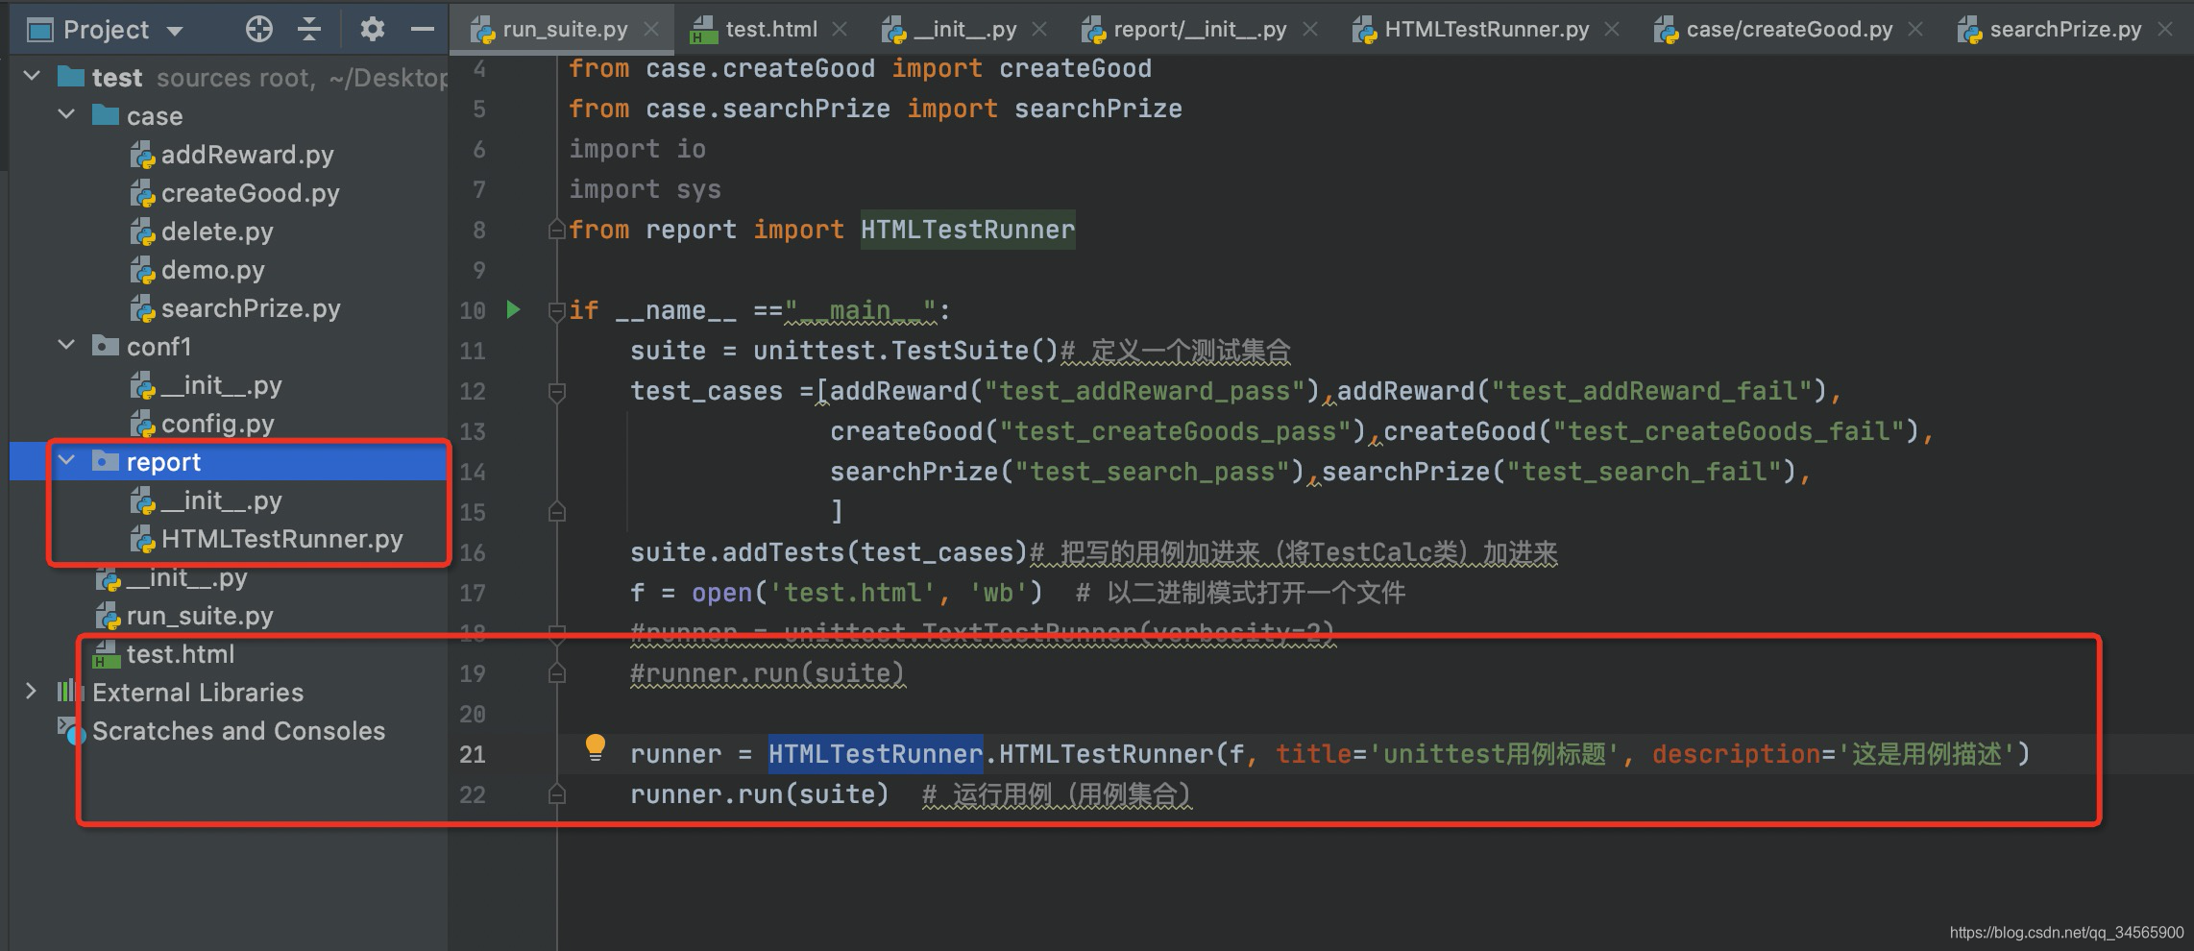Expand External Libraries node
This screenshot has width=2194, height=951.
click(x=31, y=691)
